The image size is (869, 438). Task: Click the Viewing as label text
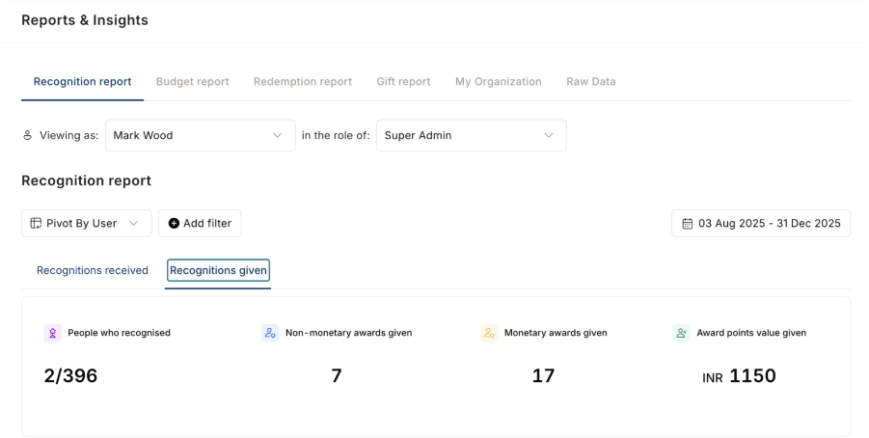tap(68, 135)
